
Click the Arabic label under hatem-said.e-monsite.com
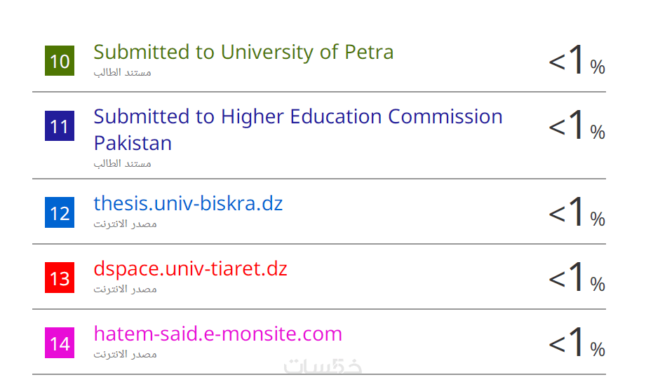tap(126, 354)
